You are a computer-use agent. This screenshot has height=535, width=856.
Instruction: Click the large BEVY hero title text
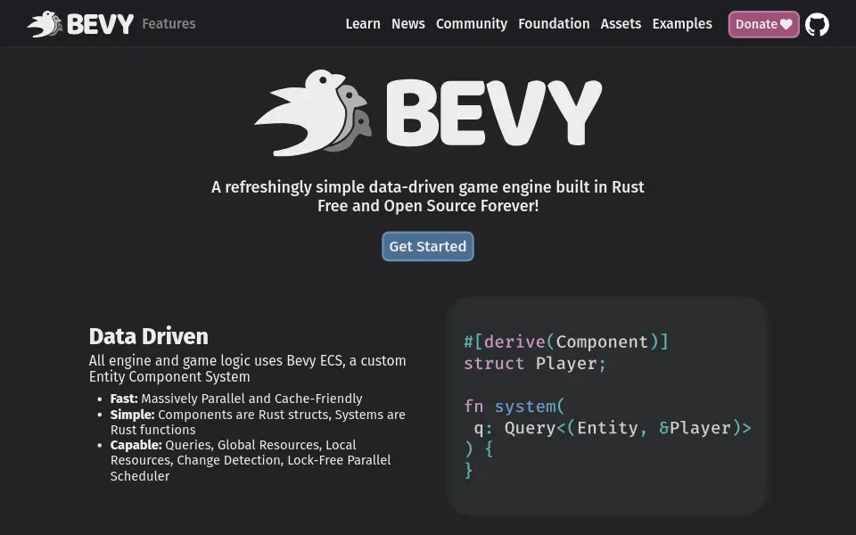pyautogui.click(x=494, y=113)
